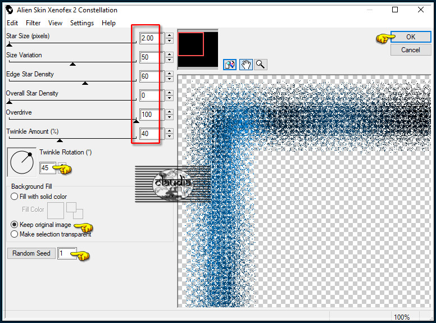Toggle the preview show-original icon
Viewport: 436px width, 323px height.
pos(230,65)
